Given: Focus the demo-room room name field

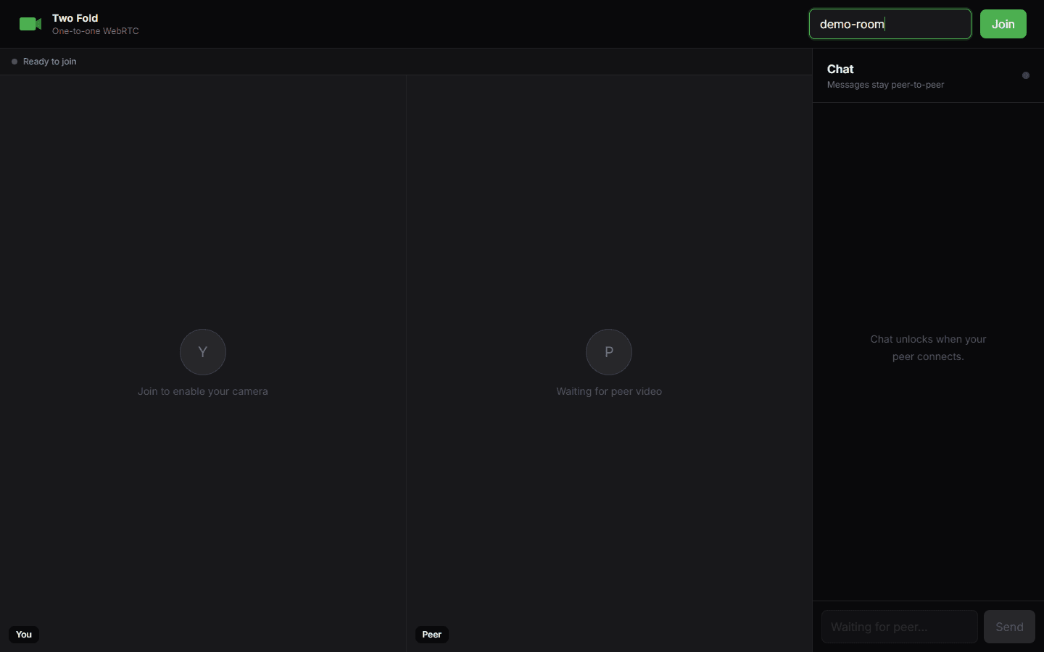Looking at the screenshot, I should point(890,24).
